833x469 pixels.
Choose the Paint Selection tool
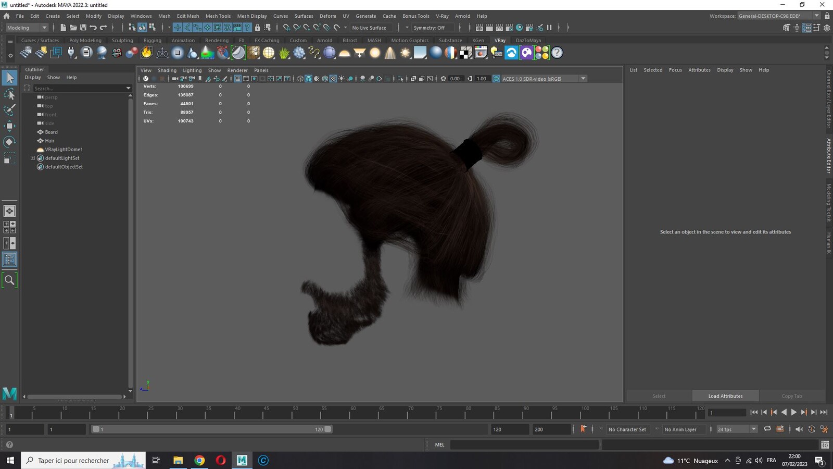(x=9, y=109)
